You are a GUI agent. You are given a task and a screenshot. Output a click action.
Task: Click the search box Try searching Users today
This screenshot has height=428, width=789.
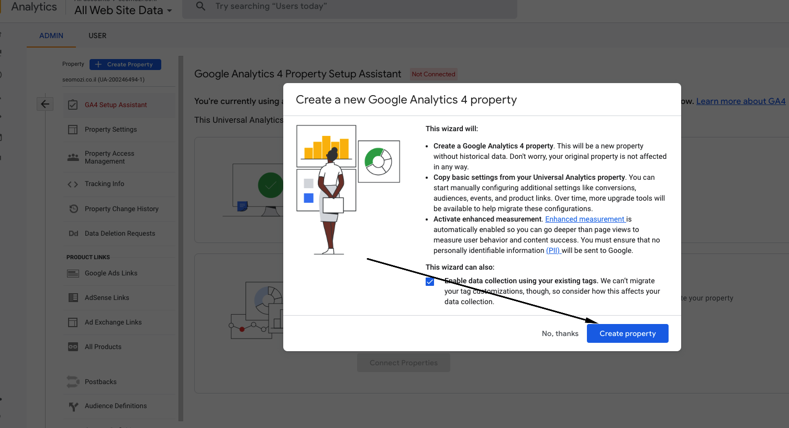350,7
